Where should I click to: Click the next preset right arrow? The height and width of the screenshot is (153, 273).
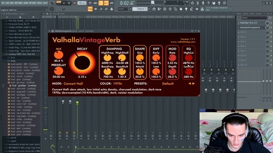[x=193, y=83]
